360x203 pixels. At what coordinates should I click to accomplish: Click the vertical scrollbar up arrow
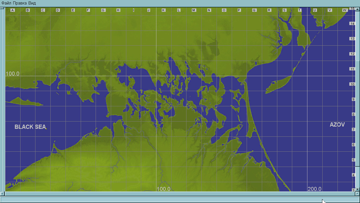pyautogui.click(x=357, y=9)
